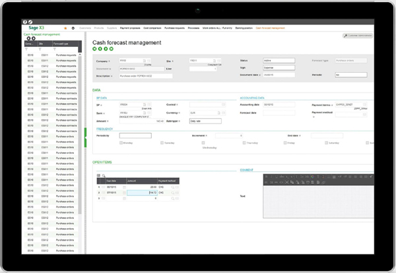
Task: Click Open Items grid options icon
Action: pos(98,175)
